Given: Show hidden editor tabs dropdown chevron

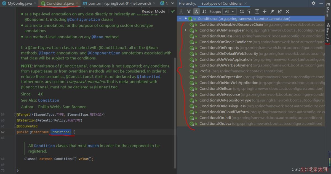Looking at the screenshot, I should (173, 3).
